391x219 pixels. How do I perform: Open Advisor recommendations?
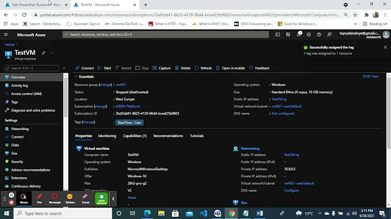(31, 170)
